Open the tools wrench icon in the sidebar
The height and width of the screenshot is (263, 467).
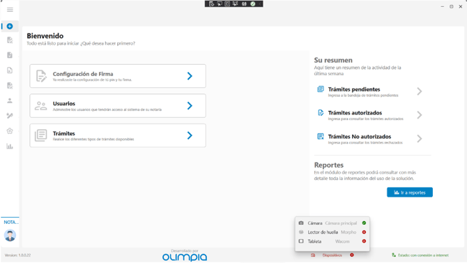[x=10, y=116]
